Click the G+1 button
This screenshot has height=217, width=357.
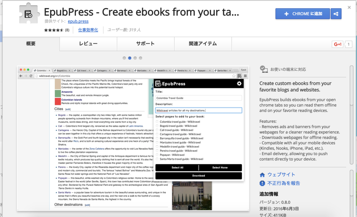tap(337, 44)
